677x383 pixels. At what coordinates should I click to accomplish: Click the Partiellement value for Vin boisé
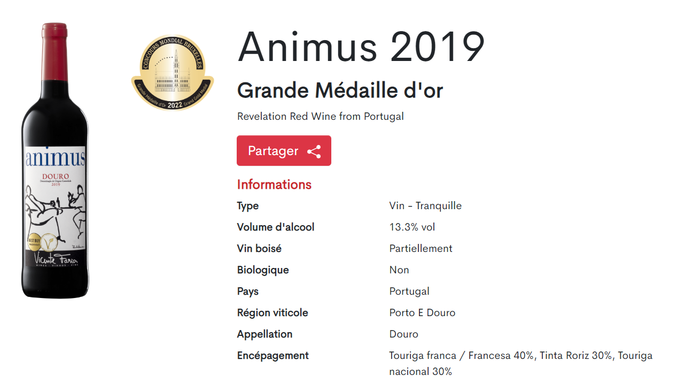click(421, 249)
